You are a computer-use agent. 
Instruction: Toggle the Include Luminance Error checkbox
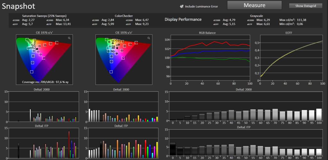pos(182,6)
